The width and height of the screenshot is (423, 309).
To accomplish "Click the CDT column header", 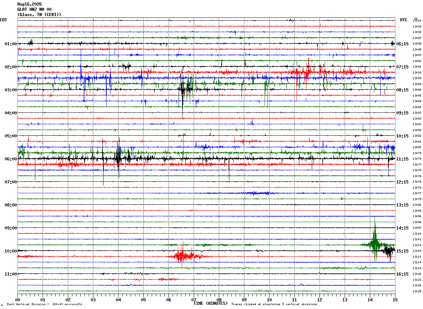I will 3,20.
